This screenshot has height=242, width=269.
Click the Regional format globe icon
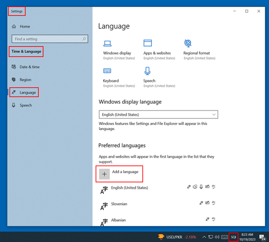188,43
